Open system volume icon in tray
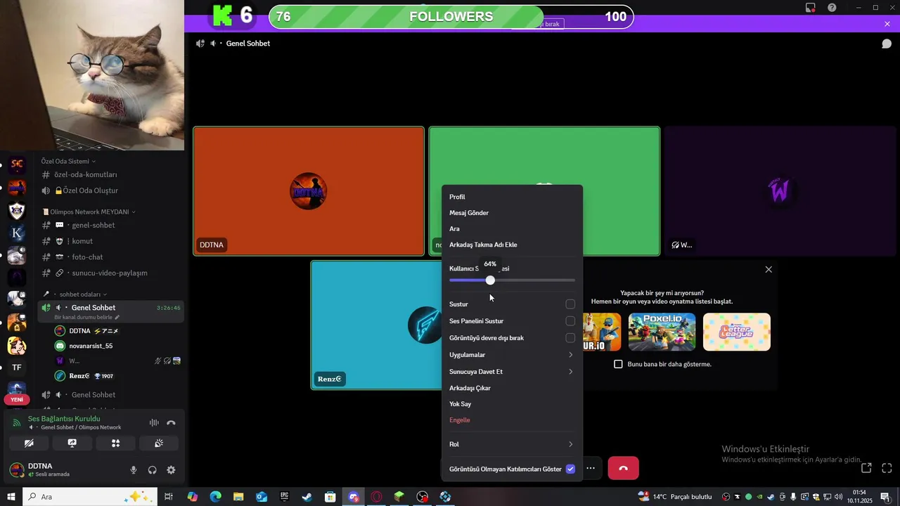 [x=838, y=497]
